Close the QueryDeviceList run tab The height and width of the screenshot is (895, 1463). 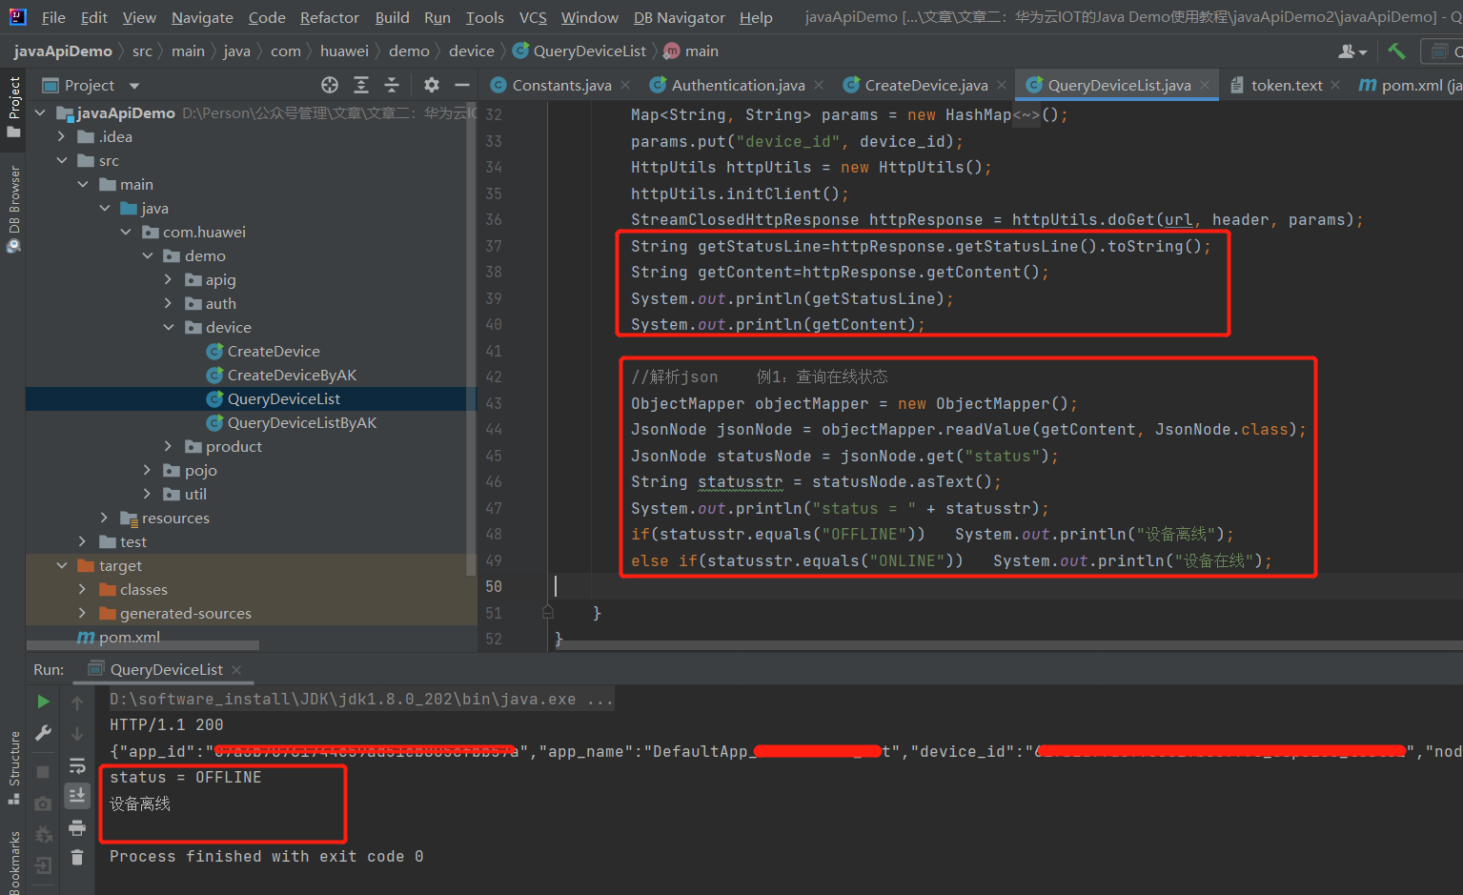(x=236, y=670)
